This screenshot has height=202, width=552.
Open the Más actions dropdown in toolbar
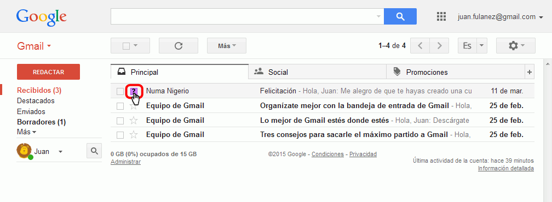(227, 46)
